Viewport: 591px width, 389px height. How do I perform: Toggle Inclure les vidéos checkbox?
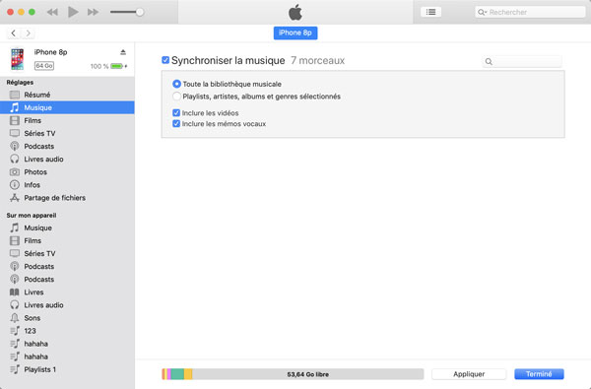tap(176, 112)
